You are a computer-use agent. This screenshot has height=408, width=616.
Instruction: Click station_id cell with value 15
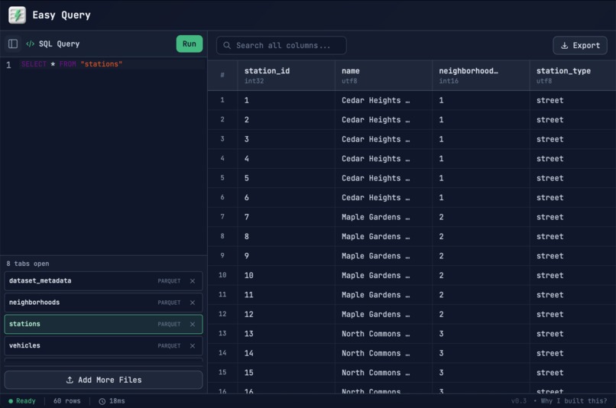pos(286,372)
